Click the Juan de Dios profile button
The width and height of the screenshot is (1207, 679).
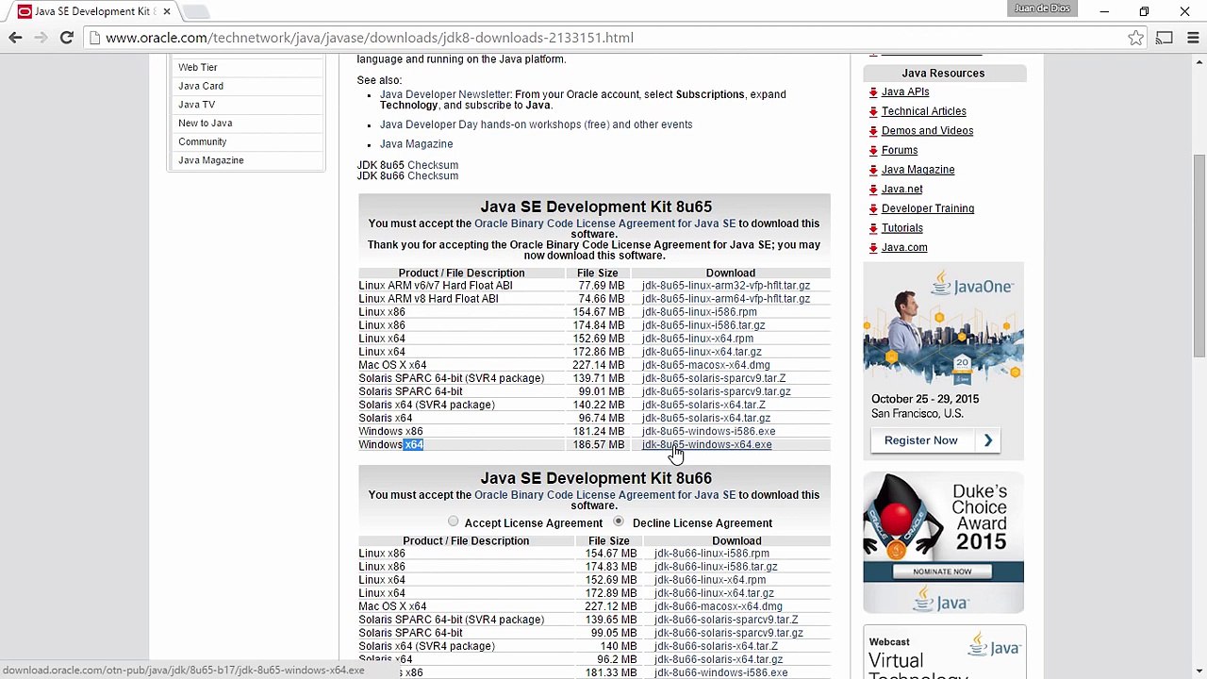(x=1042, y=8)
